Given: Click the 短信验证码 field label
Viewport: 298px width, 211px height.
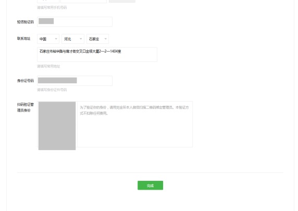Looking at the screenshot, I should coord(26,22).
